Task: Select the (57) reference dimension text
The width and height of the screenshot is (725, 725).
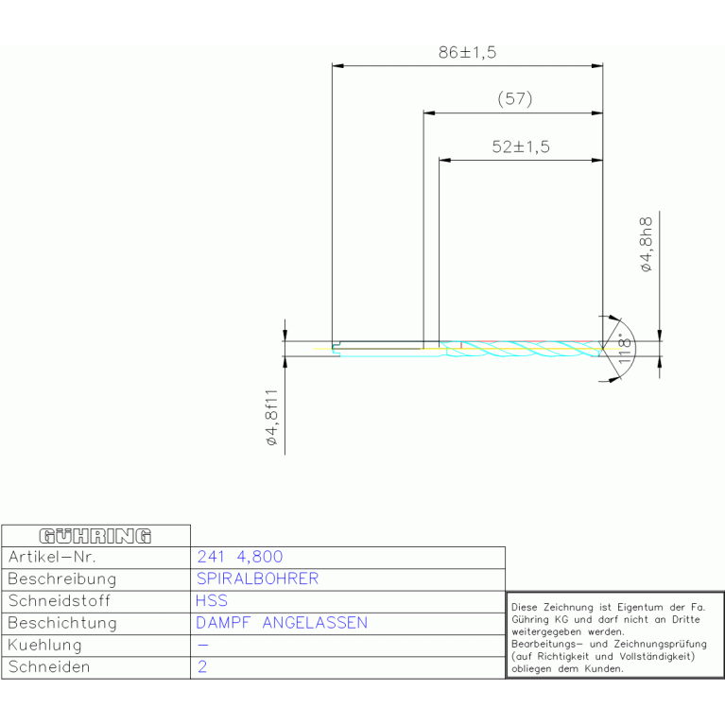Action: coord(514,98)
